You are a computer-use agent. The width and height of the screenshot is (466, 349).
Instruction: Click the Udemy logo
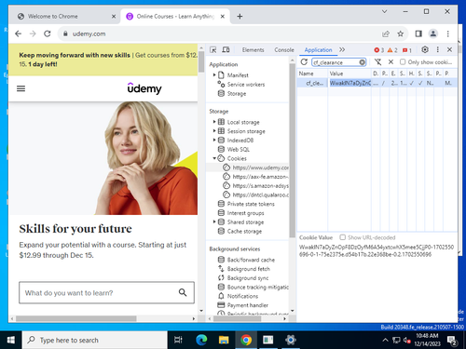click(x=144, y=88)
